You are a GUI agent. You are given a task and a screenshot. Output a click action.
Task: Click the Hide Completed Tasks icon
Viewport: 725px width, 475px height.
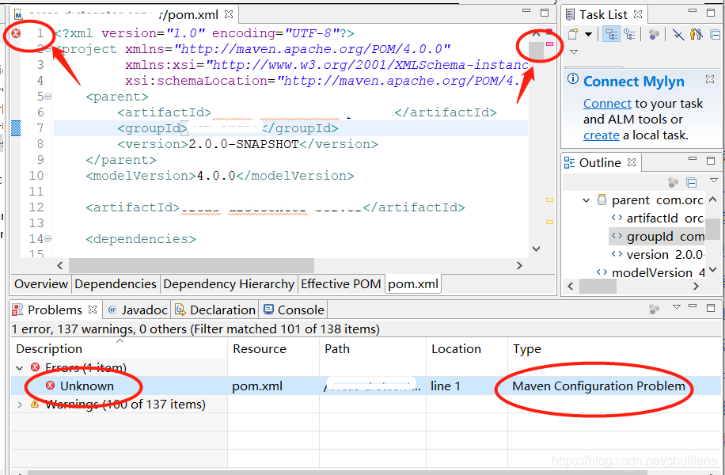[677, 35]
